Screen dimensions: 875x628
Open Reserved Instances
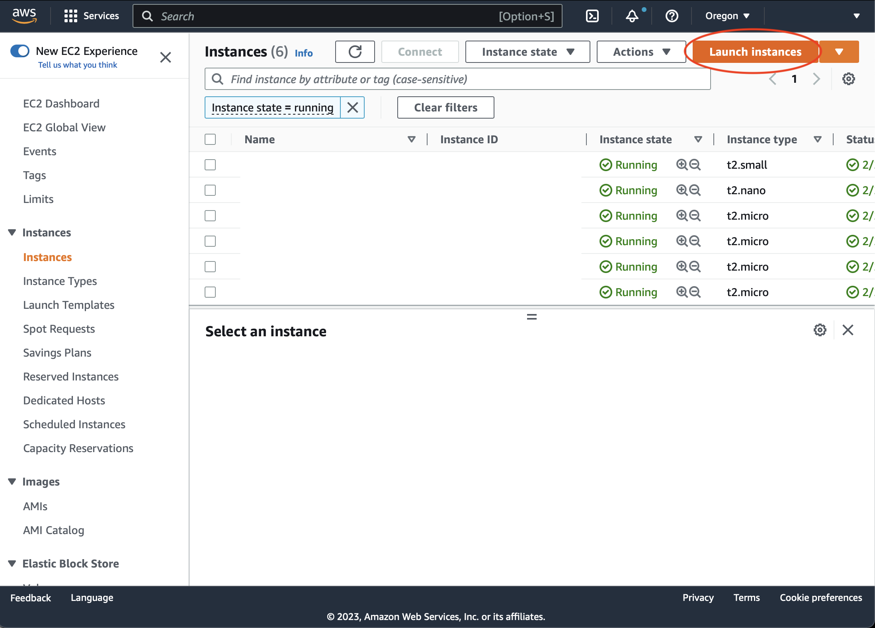pyautogui.click(x=71, y=376)
